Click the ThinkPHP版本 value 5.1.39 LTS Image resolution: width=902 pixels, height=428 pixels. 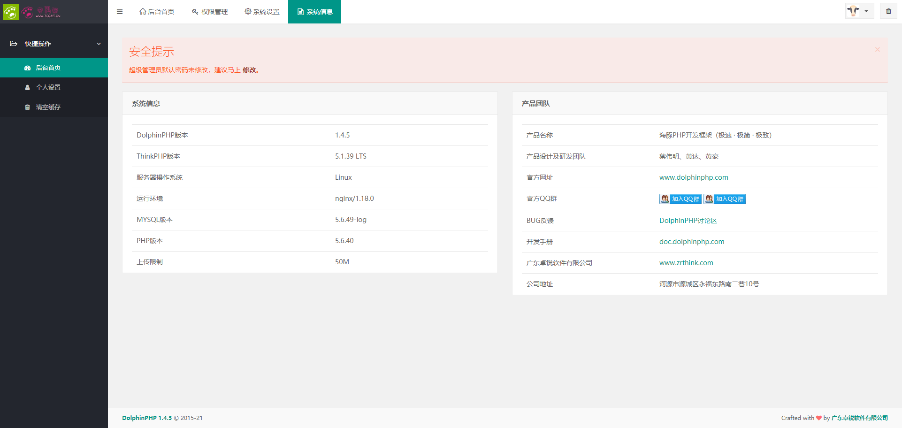click(351, 156)
